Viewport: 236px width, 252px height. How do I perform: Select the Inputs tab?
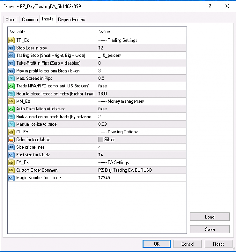(x=48, y=19)
